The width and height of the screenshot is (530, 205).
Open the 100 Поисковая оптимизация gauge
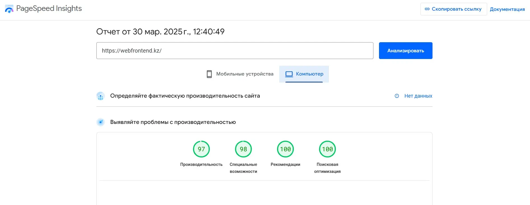pyautogui.click(x=327, y=149)
